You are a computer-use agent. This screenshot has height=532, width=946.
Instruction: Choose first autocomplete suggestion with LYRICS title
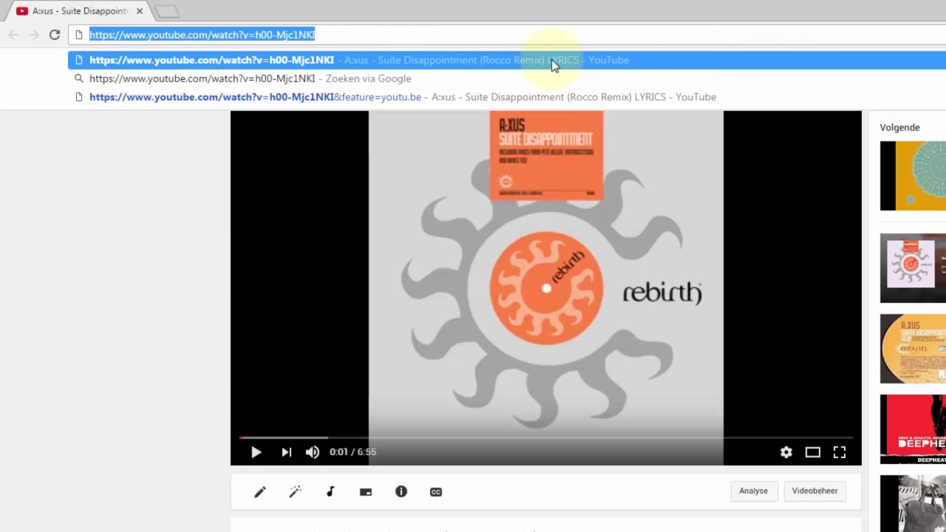(x=507, y=60)
